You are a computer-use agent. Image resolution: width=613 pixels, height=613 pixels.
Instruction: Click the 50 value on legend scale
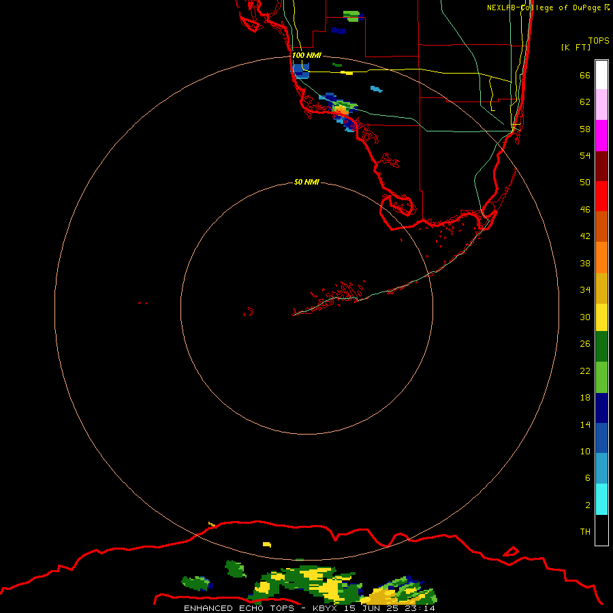pyautogui.click(x=585, y=182)
